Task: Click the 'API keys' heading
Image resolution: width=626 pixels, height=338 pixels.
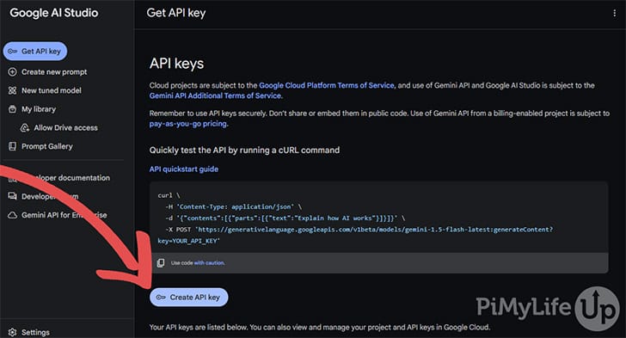Action: tap(176, 64)
